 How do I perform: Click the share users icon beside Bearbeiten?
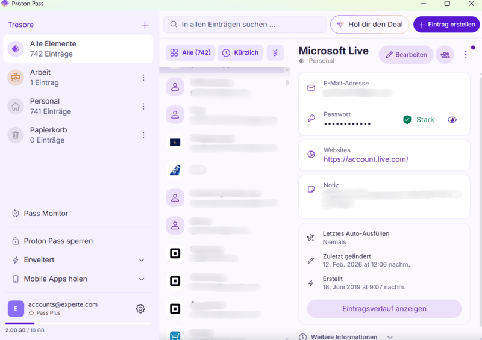click(x=445, y=55)
